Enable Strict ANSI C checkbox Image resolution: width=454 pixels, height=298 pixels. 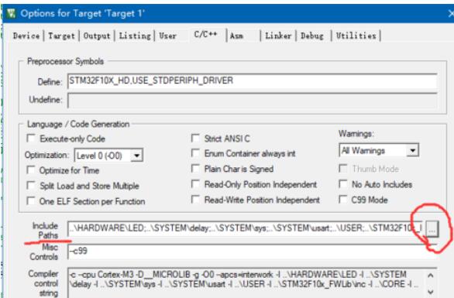click(196, 138)
